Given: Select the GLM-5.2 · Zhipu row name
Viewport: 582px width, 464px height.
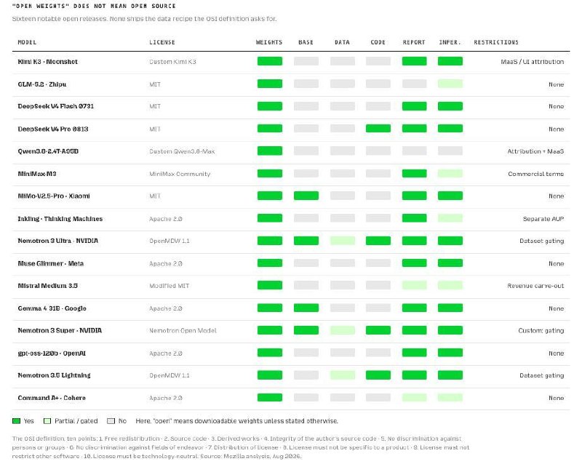Looking at the screenshot, I should tap(42, 84).
